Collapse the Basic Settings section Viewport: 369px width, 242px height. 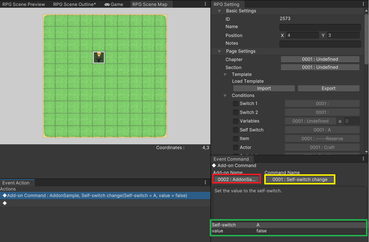click(220, 11)
